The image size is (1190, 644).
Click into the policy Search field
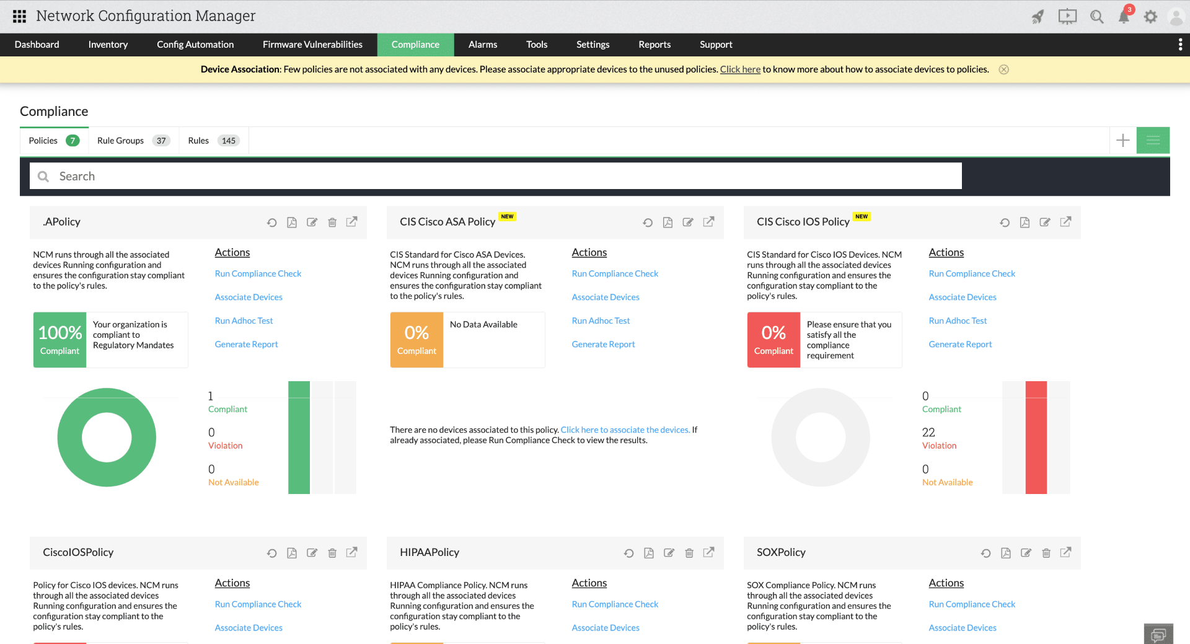(x=496, y=176)
